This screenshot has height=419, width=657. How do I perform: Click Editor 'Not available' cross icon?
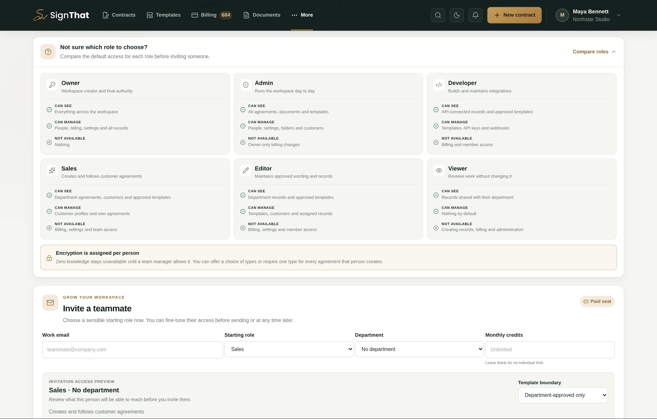point(243,228)
